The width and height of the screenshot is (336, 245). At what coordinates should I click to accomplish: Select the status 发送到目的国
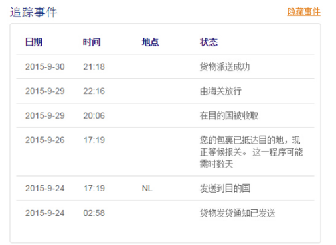point(225,189)
